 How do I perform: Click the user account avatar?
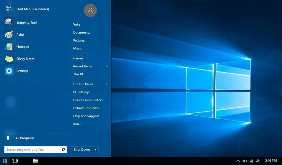point(90,10)
